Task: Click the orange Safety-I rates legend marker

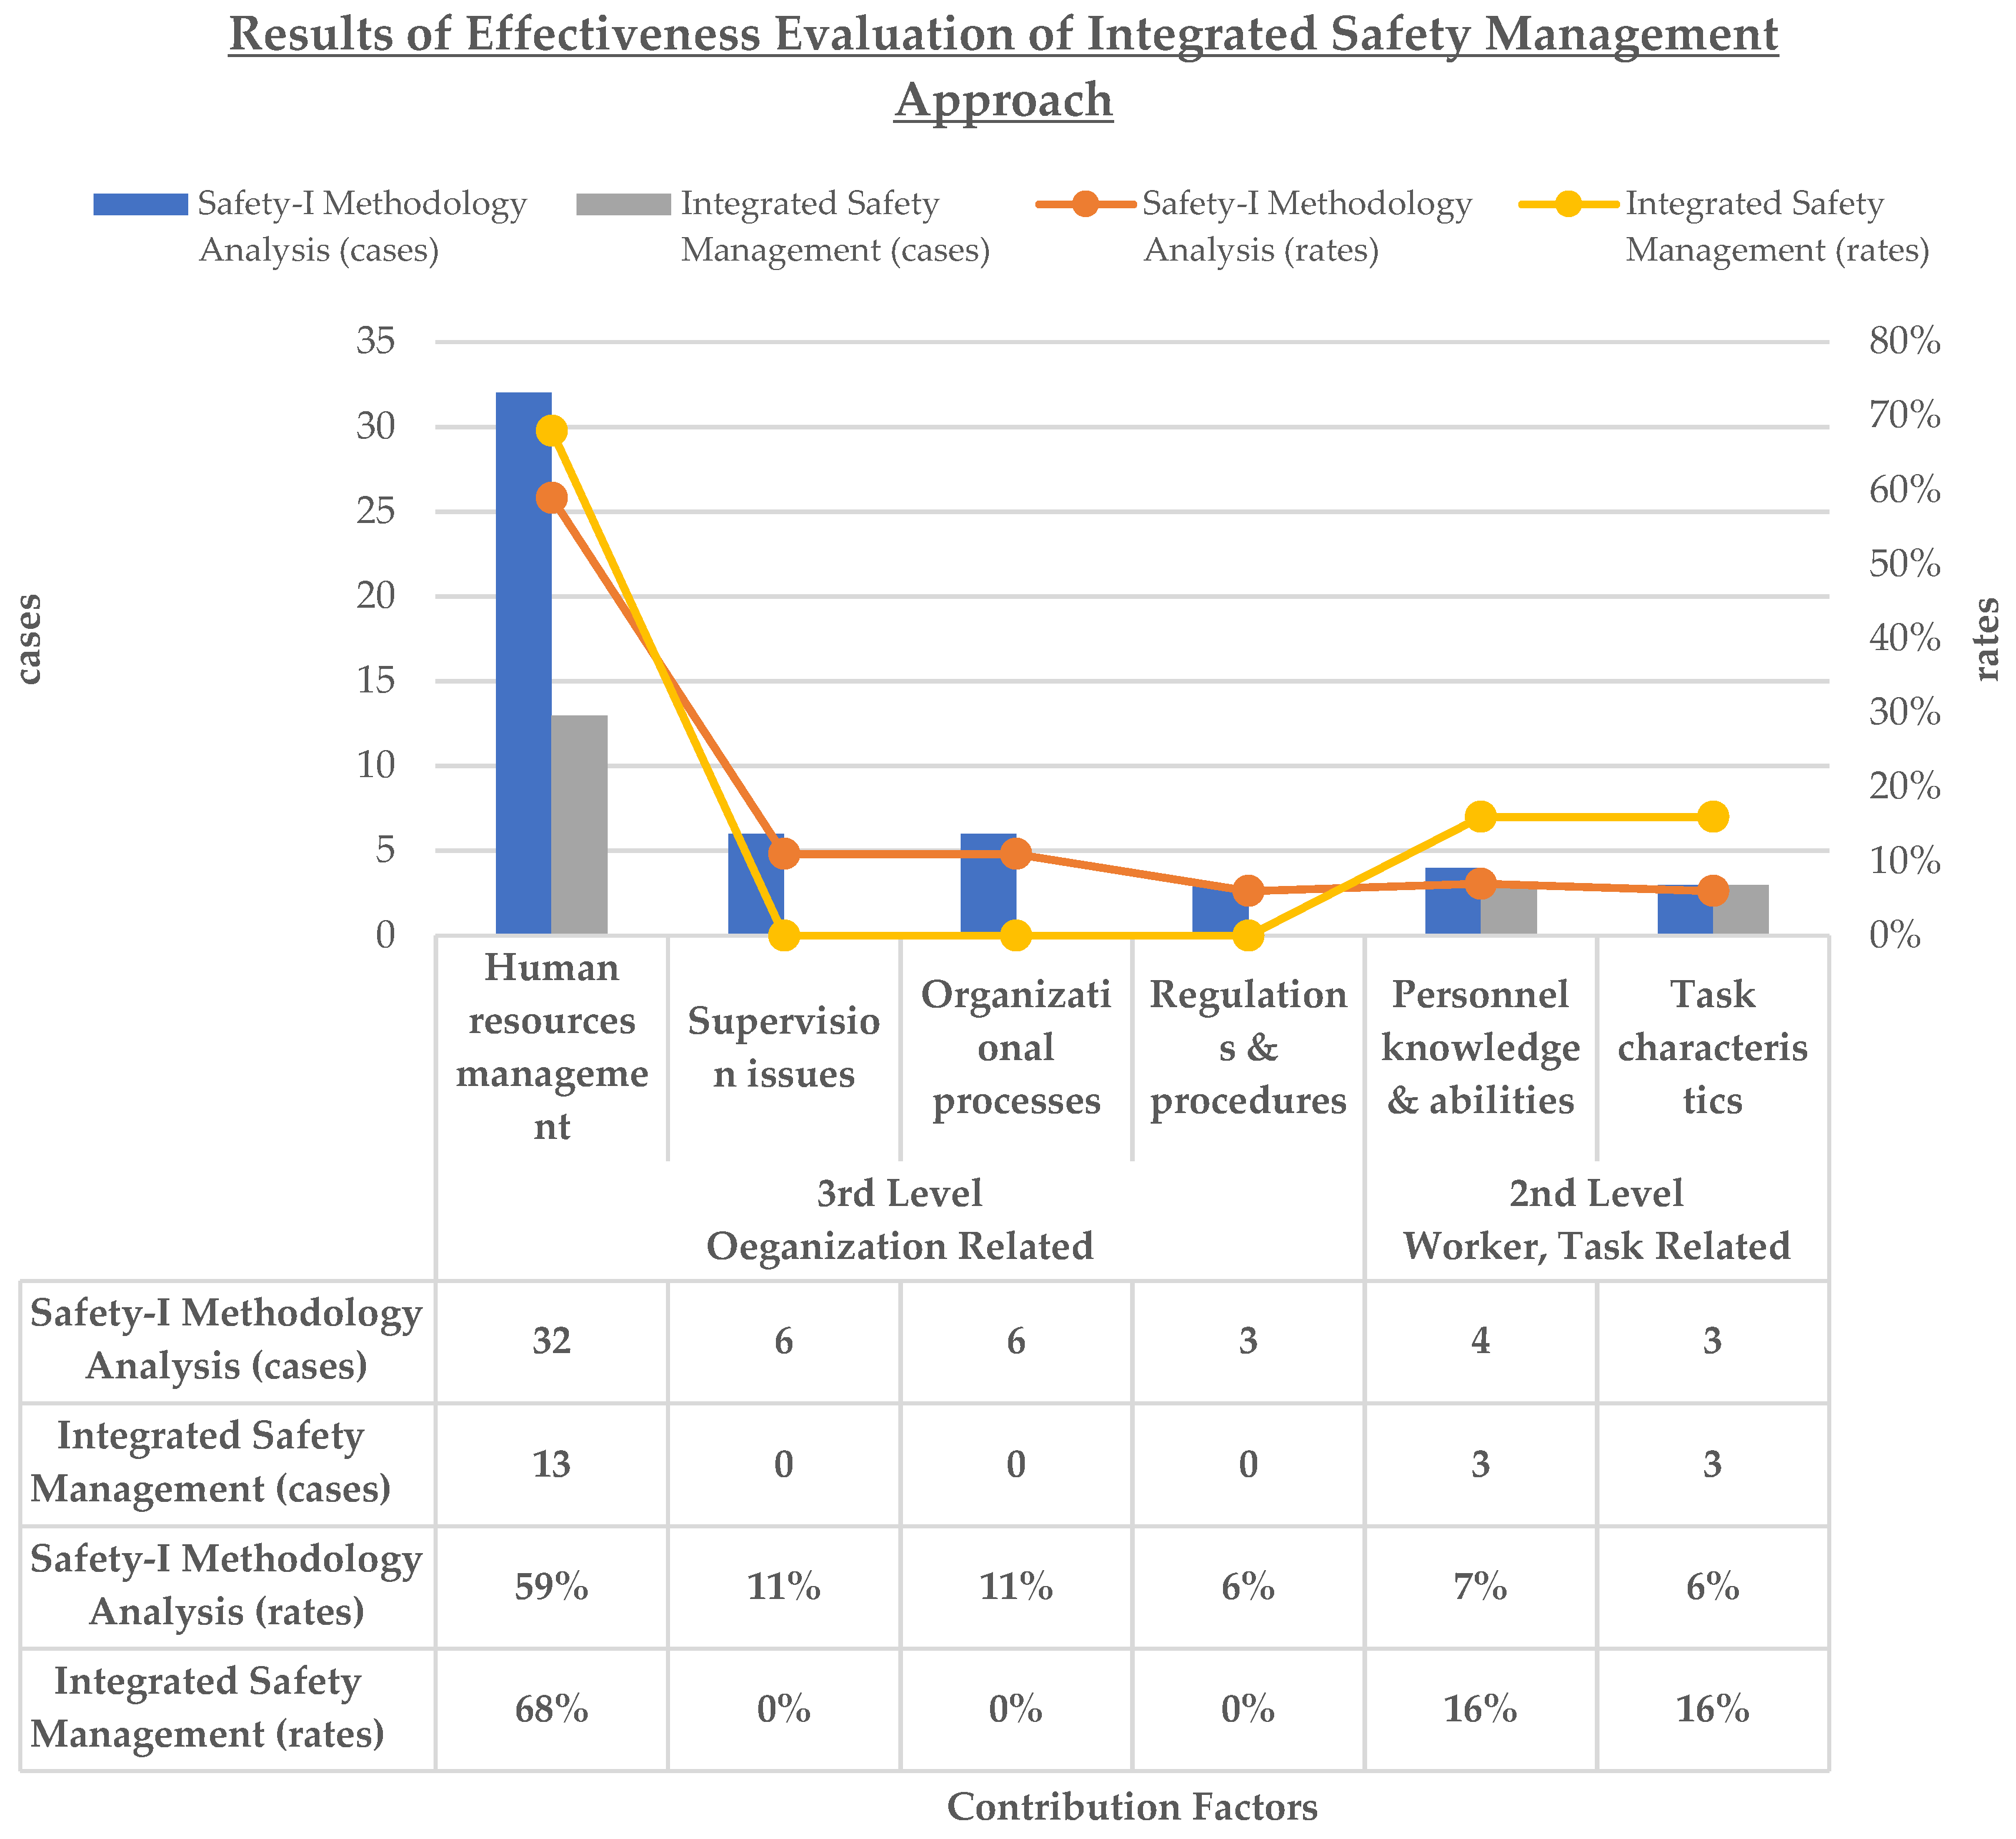Action: (x=1086, y=204)
